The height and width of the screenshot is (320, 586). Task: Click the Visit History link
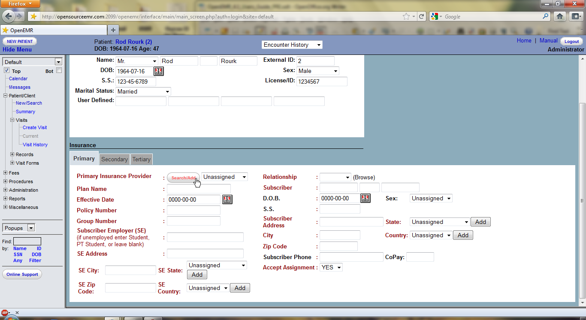35,145
